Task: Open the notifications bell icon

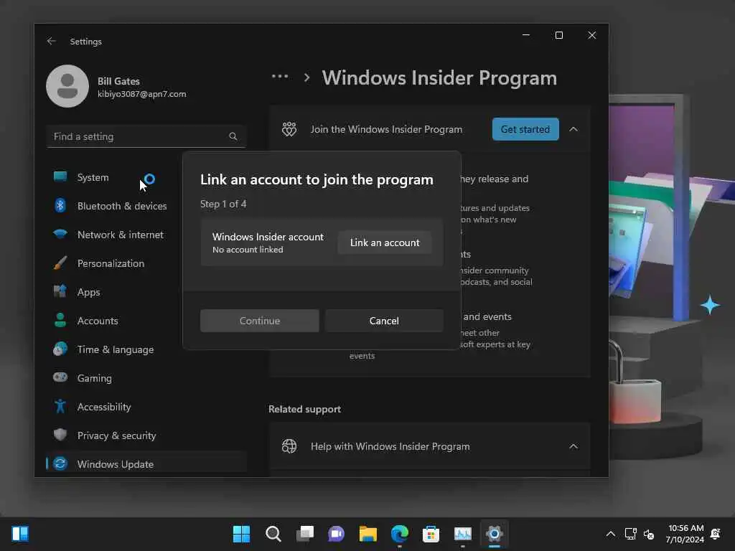Action: point(716,534)
